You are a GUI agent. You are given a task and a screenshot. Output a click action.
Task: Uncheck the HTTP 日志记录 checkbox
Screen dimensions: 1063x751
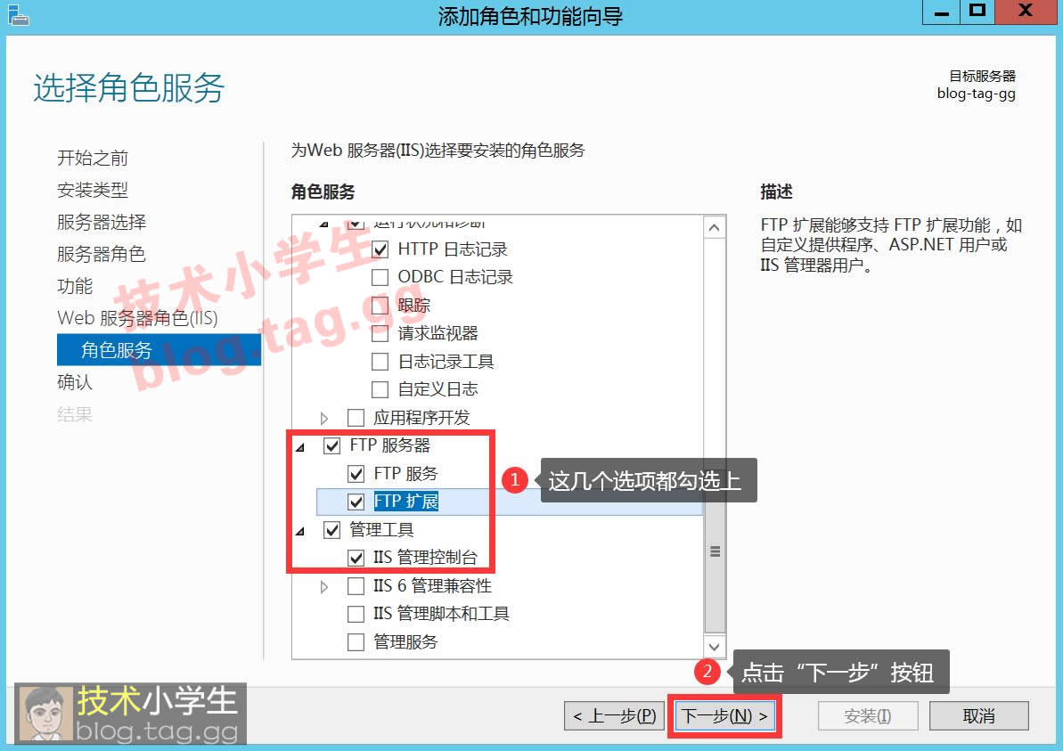point(380,249)
